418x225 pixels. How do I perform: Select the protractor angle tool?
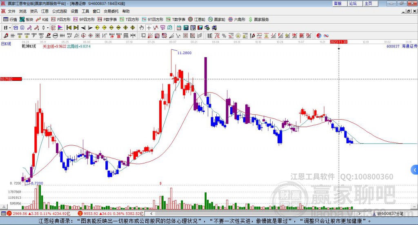(x=76, y=36)
